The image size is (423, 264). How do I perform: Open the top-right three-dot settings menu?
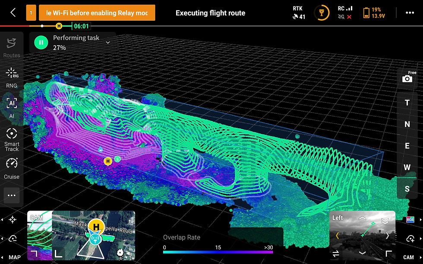point(410,12)
